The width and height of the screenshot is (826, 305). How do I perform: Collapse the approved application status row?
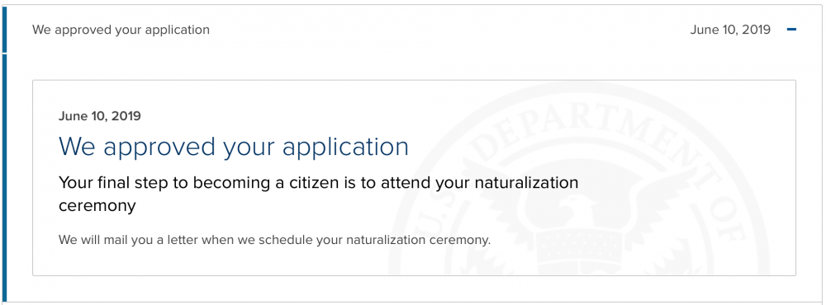coord(791,30)
